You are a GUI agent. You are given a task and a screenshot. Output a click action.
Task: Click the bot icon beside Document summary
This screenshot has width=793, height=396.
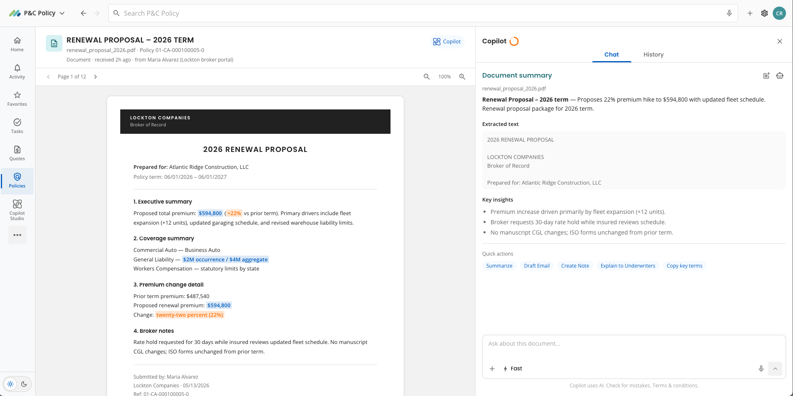(x=780, y=76)
